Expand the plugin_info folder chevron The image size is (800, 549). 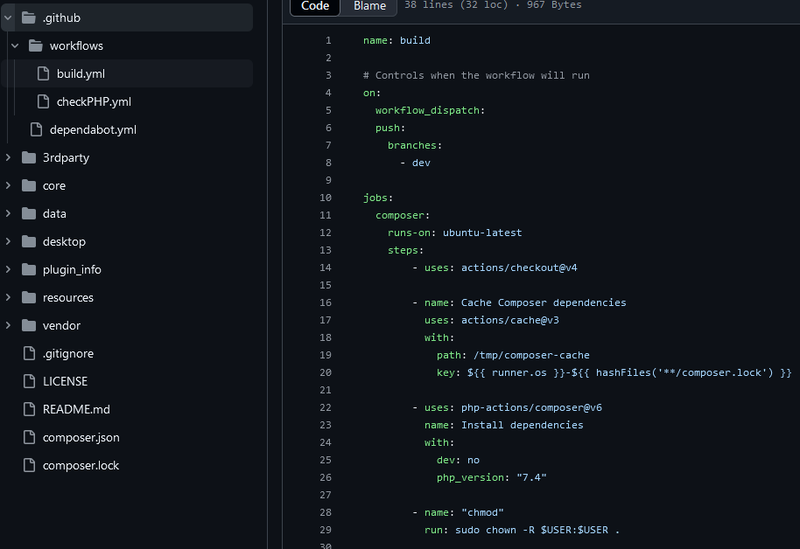point(8,269)
